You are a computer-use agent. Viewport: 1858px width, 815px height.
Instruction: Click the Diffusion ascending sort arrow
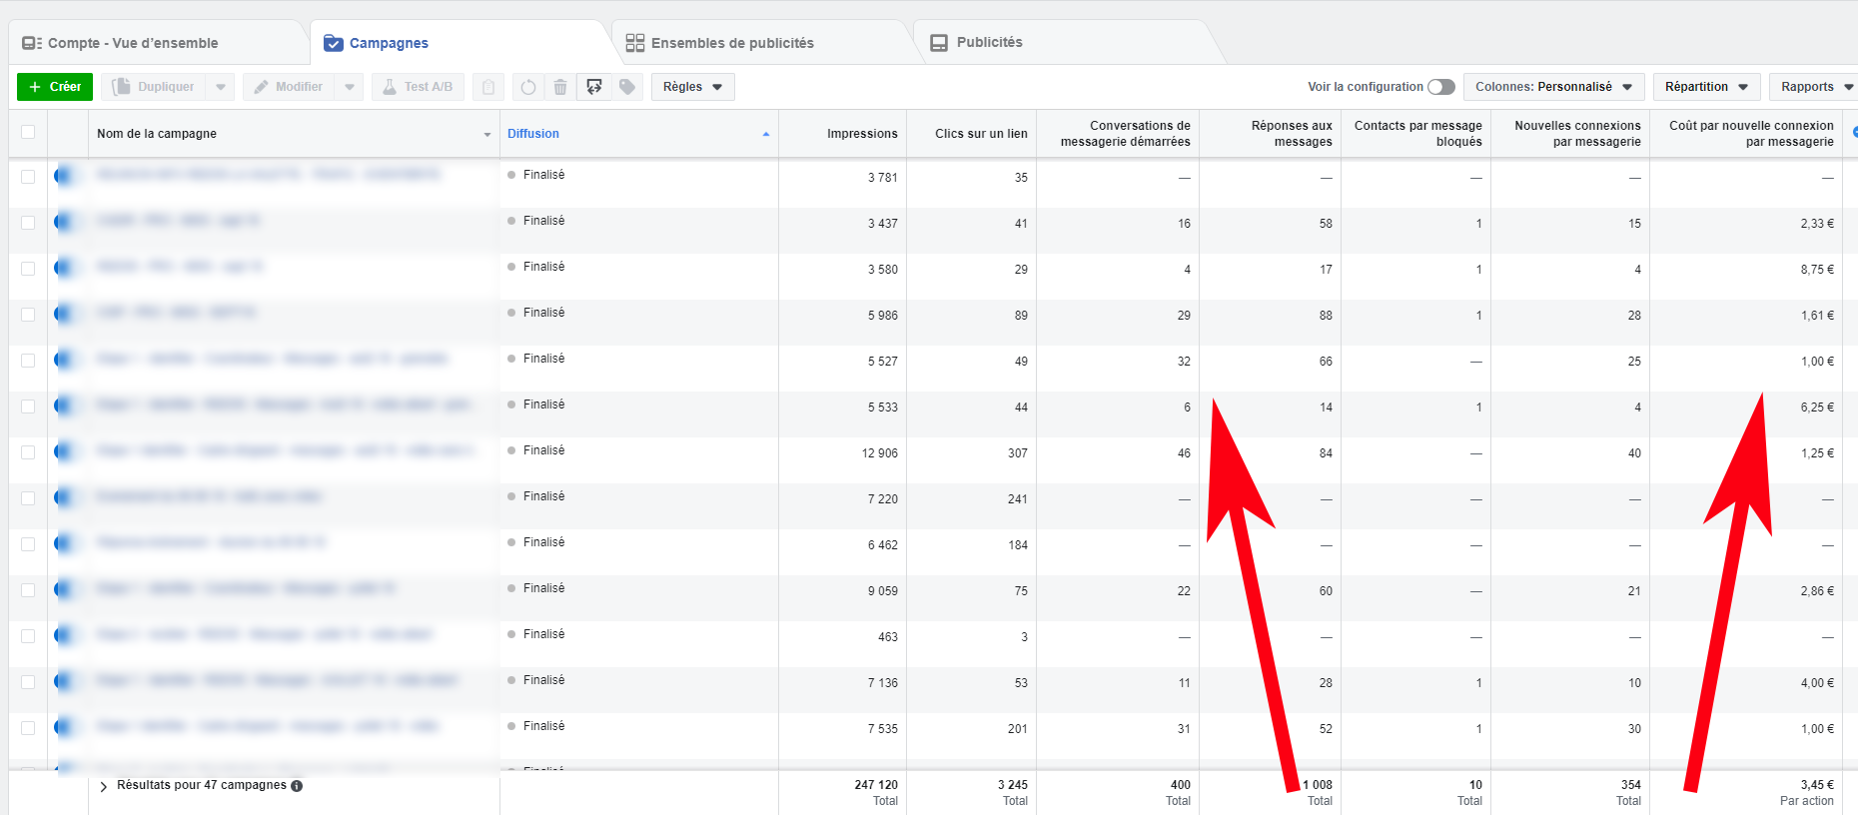[x=766, y=134]
